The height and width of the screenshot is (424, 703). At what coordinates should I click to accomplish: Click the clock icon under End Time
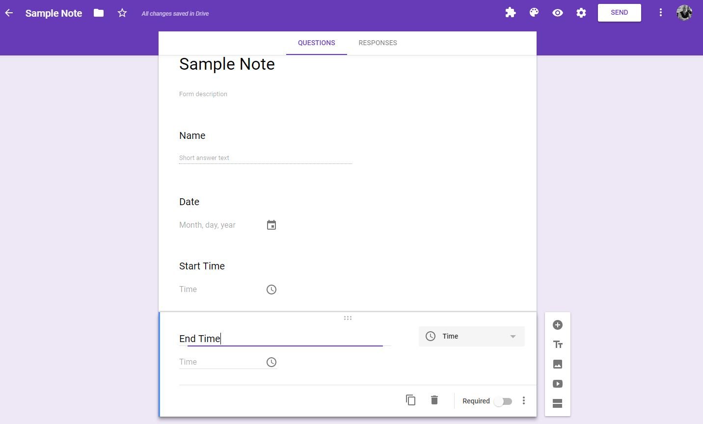[271, 362]
